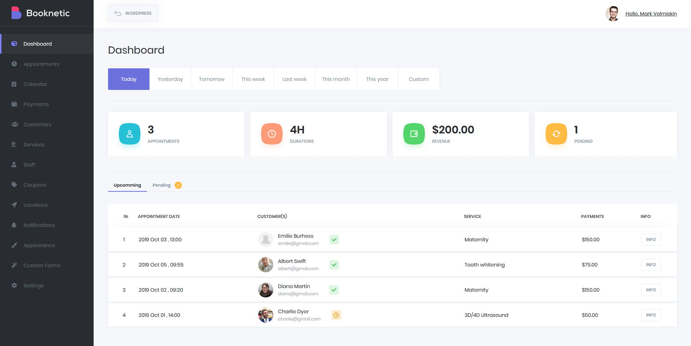Image resolution: width=691 pixels, height=346 pixels.
Task: Click the pending clock badge next to Charlie Dyer
Action: coord(336,315)
